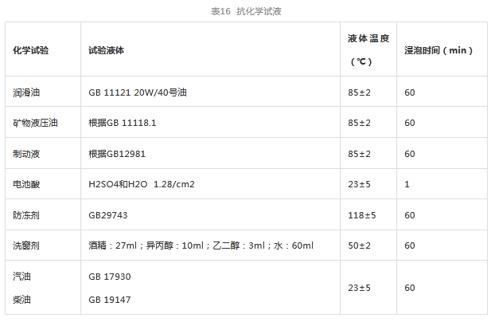Click the 浸泡时间 (min) column header

438,50
